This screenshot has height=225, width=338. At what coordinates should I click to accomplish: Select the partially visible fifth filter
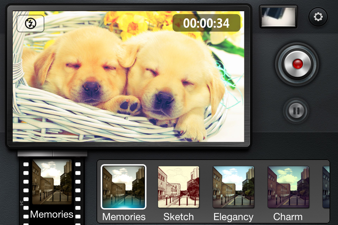(x=326, y=187)
